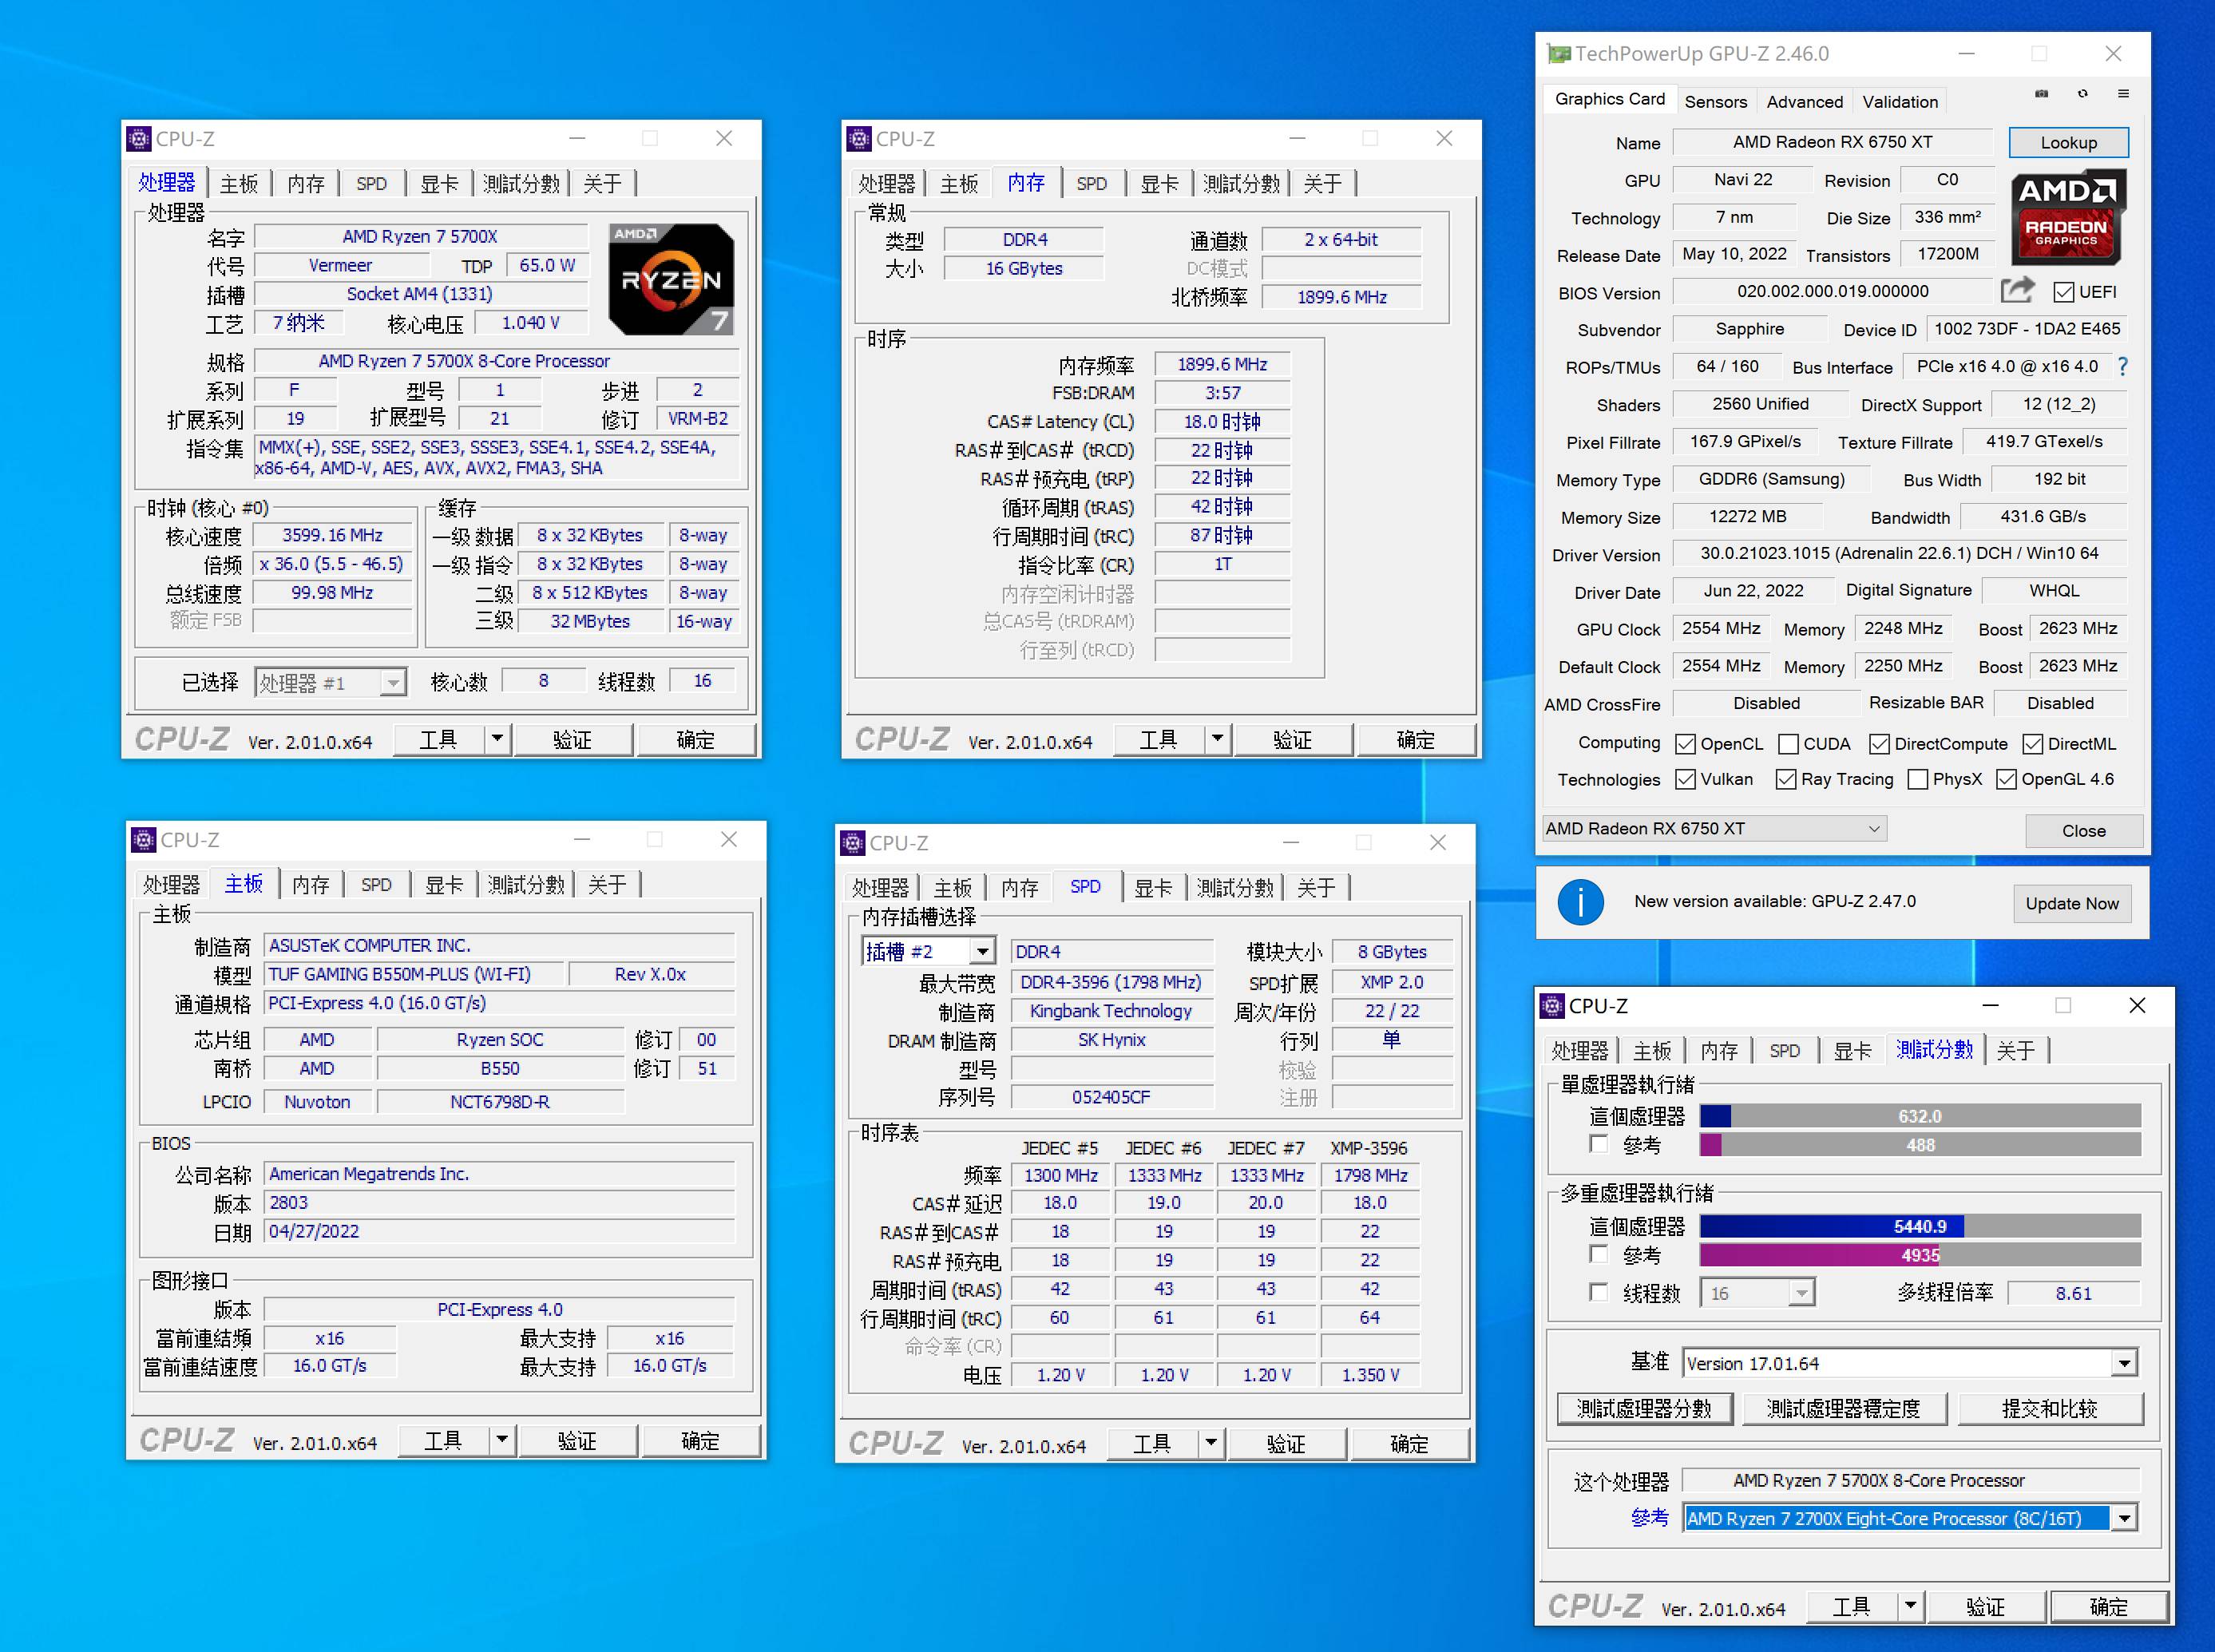Click the GPU-Z refresh readings icon
Viewport: 2215px width, 1652px height.
click(x=2083, y=93)
